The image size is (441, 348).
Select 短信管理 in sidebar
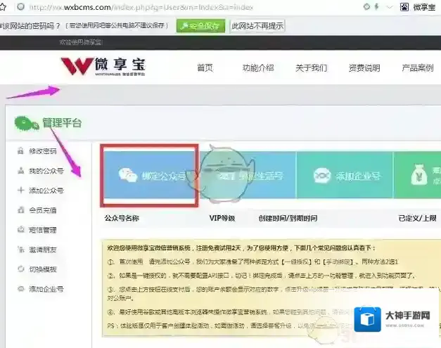pos(43,230)
